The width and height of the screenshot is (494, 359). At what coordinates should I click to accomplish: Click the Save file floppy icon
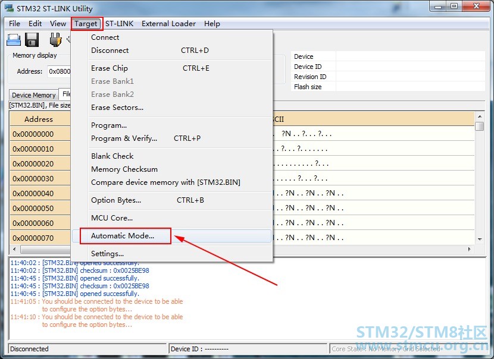pyautogui.click(x=32, y=40)
